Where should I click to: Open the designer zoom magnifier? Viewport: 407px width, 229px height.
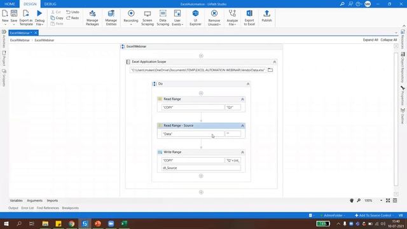coord(359,200)
